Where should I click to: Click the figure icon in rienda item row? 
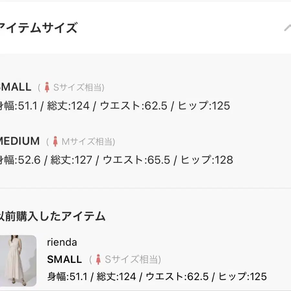point(98,259)
